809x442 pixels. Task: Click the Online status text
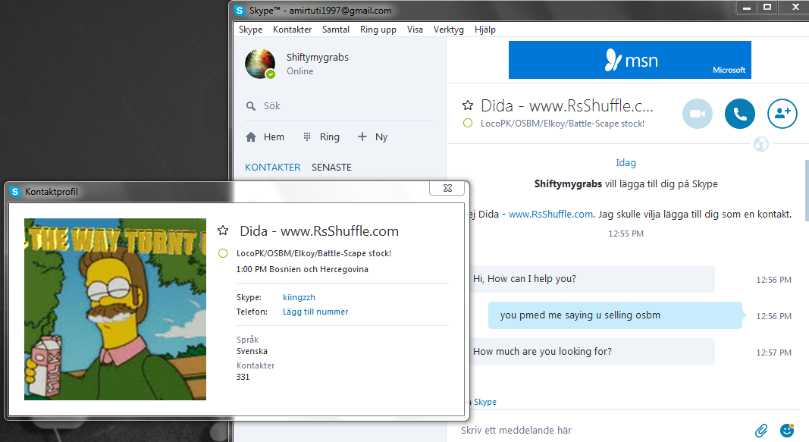[x=299, y=71]
